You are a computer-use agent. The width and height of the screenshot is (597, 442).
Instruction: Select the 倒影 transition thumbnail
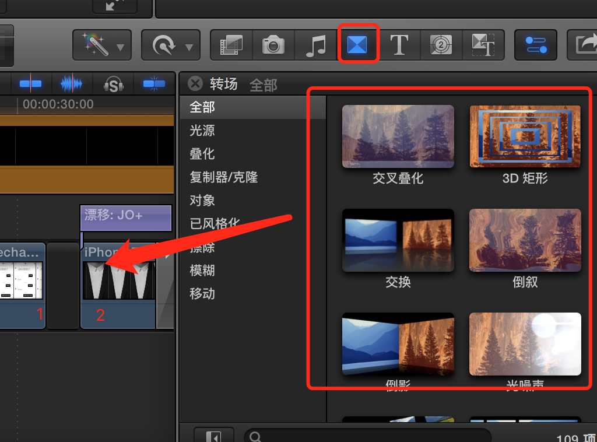coord(398,344)
